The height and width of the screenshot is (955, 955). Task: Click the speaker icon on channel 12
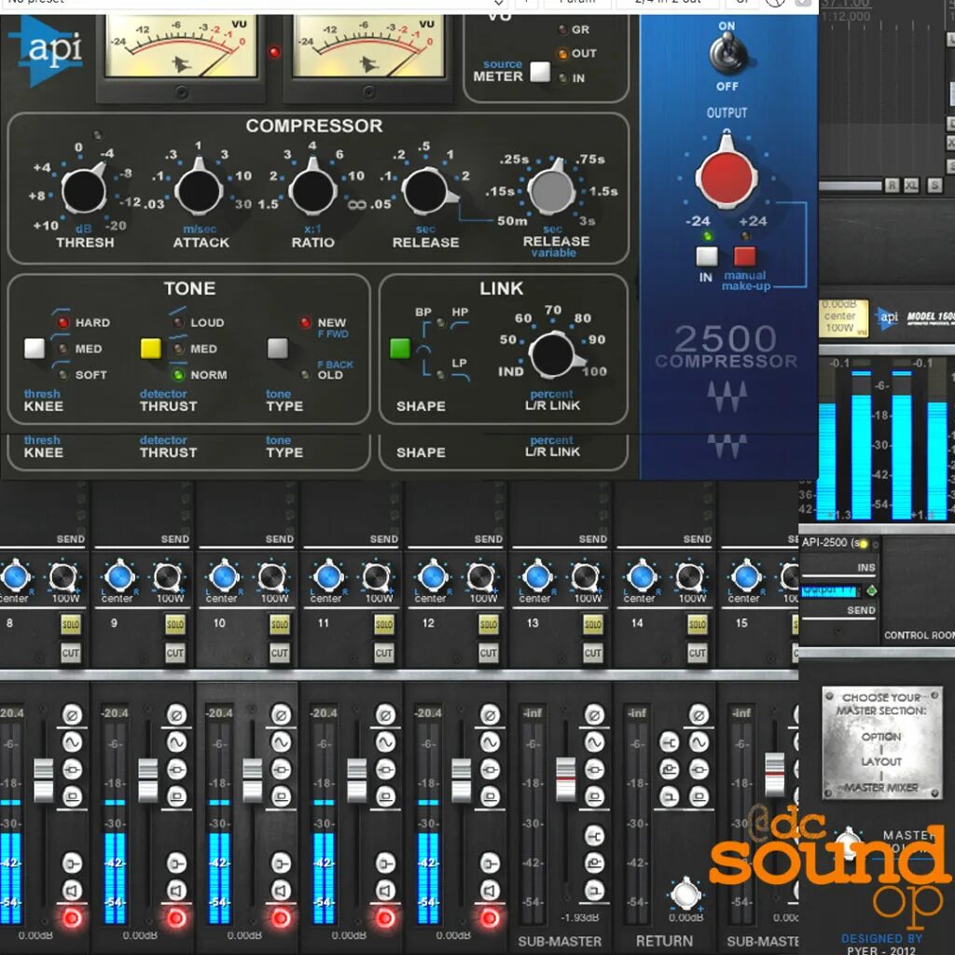pyautogui.click(x=490, y=891)
